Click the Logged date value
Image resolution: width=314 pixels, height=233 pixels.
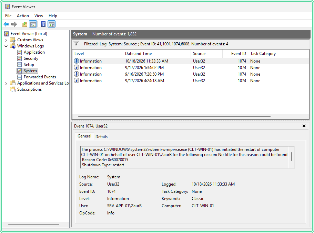click(213, 184)
